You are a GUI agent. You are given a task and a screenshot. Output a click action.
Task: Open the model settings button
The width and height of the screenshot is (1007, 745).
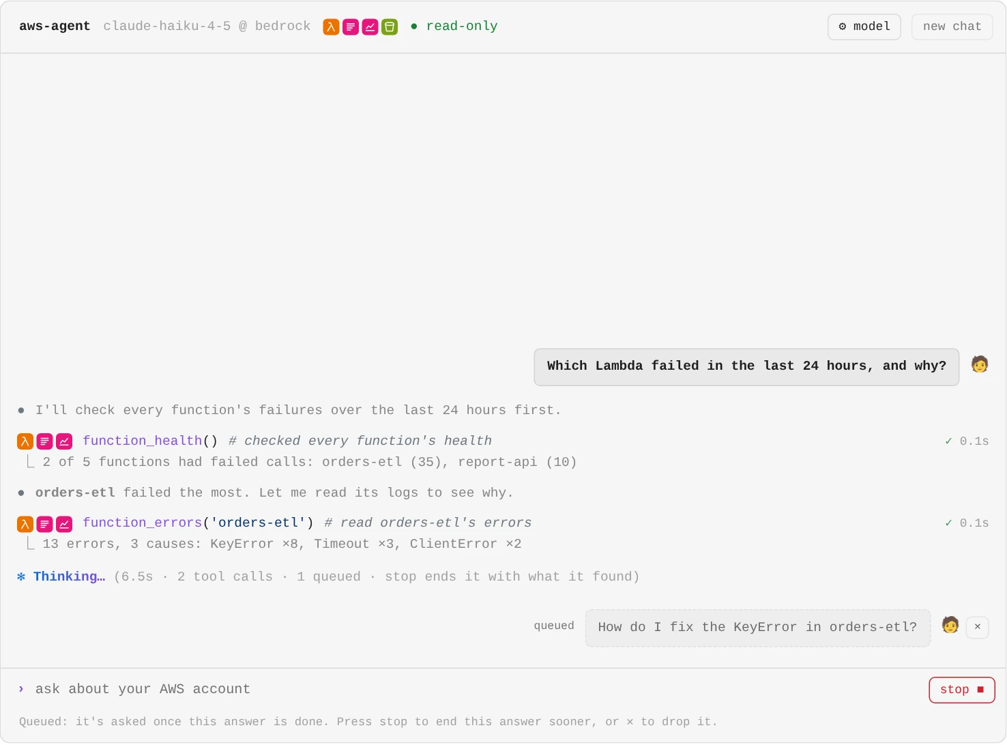click(x=864, y=27)
